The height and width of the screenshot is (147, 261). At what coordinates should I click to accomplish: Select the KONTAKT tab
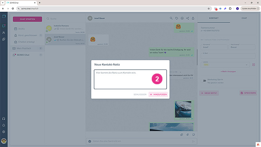(214, 18)
